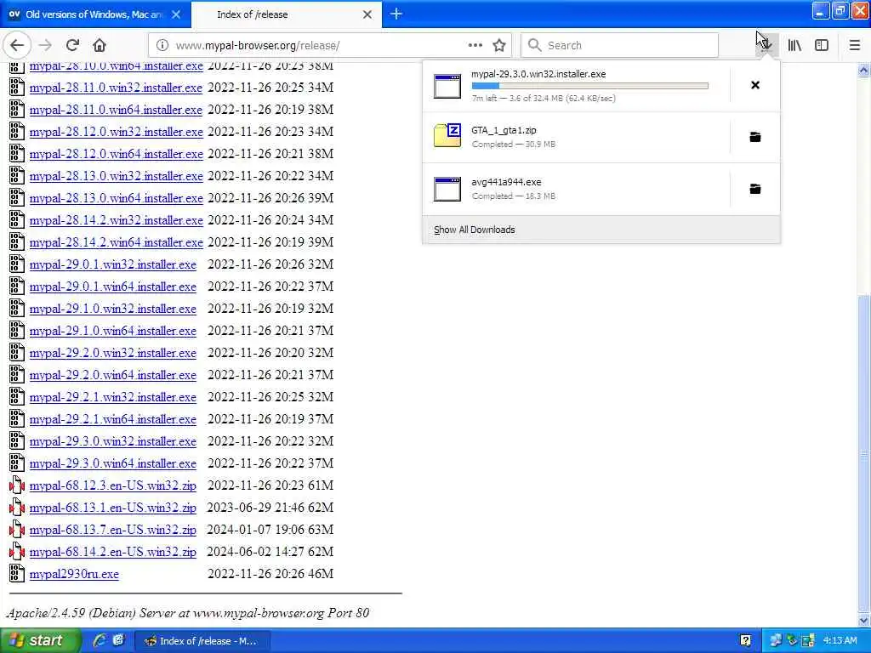Image resolution: width=871 pixels, height=653 pixels.
Task: Click the avg441a944.exe file icon
Action: coord(447,189)
